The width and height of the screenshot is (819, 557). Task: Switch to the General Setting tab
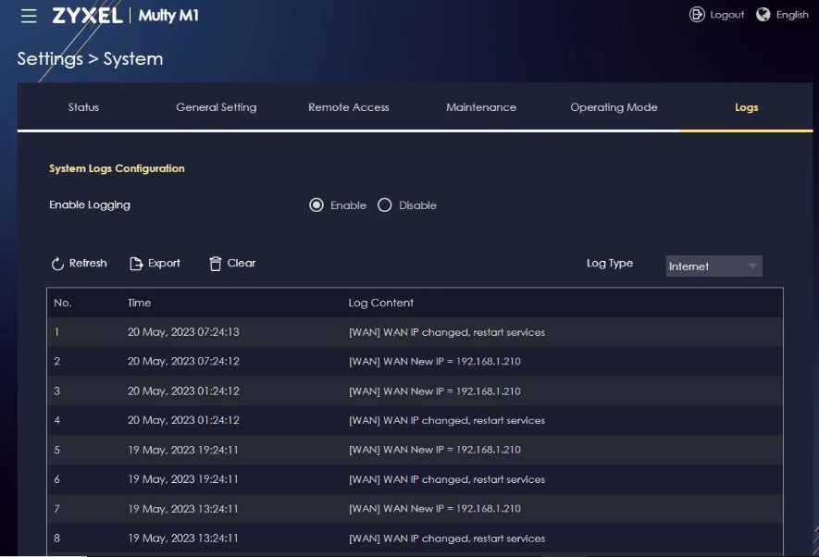217,107
